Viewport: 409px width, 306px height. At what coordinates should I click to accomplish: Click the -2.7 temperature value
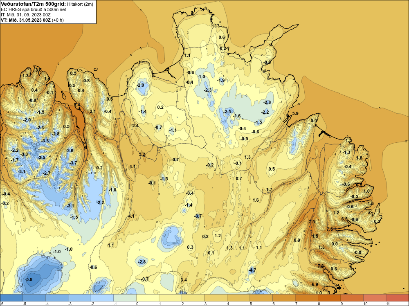(47, 173)
